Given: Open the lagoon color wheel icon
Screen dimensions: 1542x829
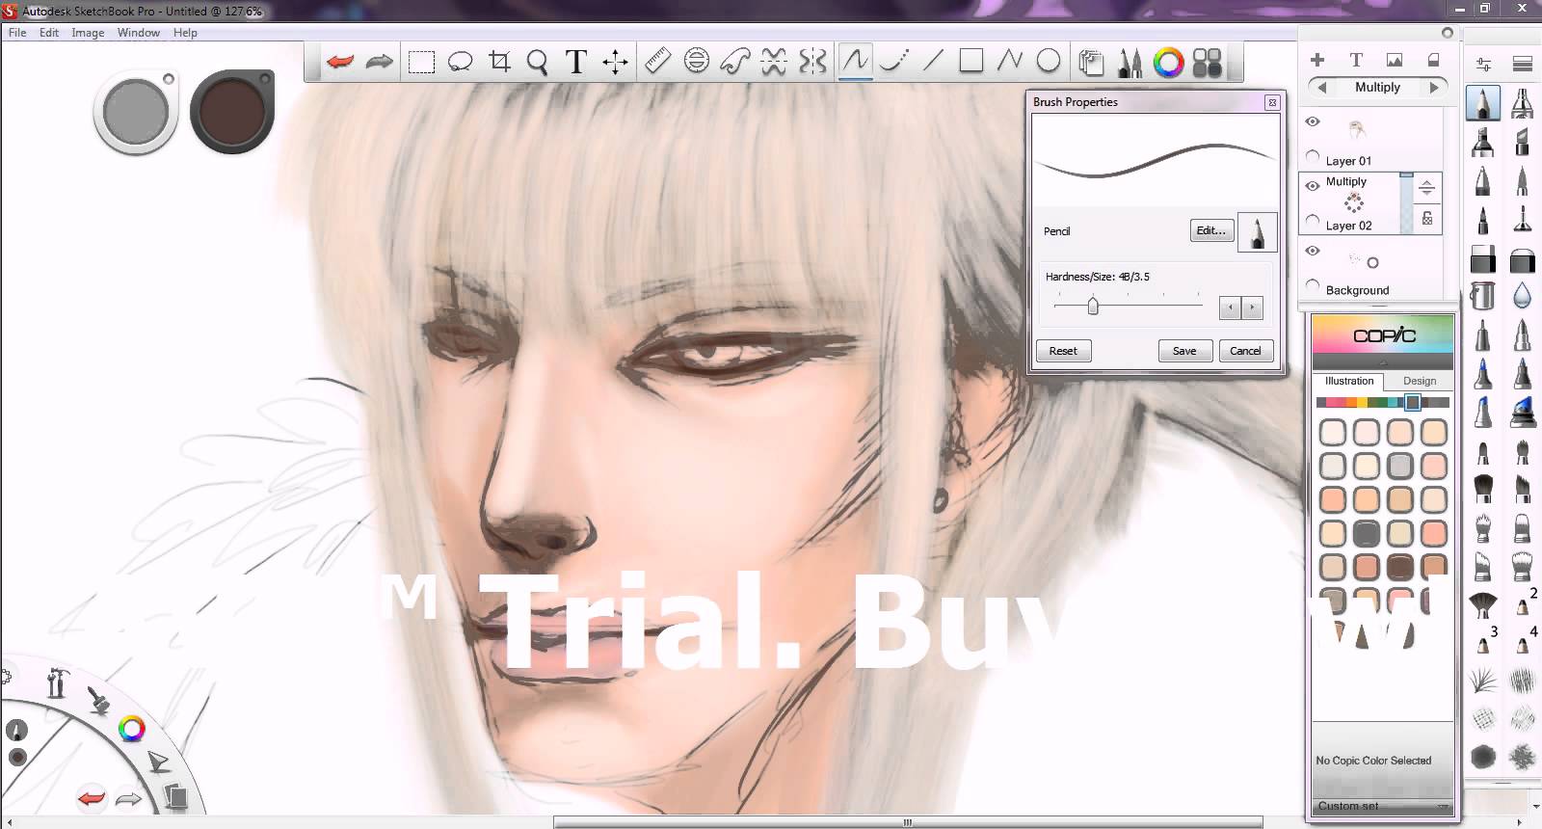Looking at the screenshot, I should [131, 729].
